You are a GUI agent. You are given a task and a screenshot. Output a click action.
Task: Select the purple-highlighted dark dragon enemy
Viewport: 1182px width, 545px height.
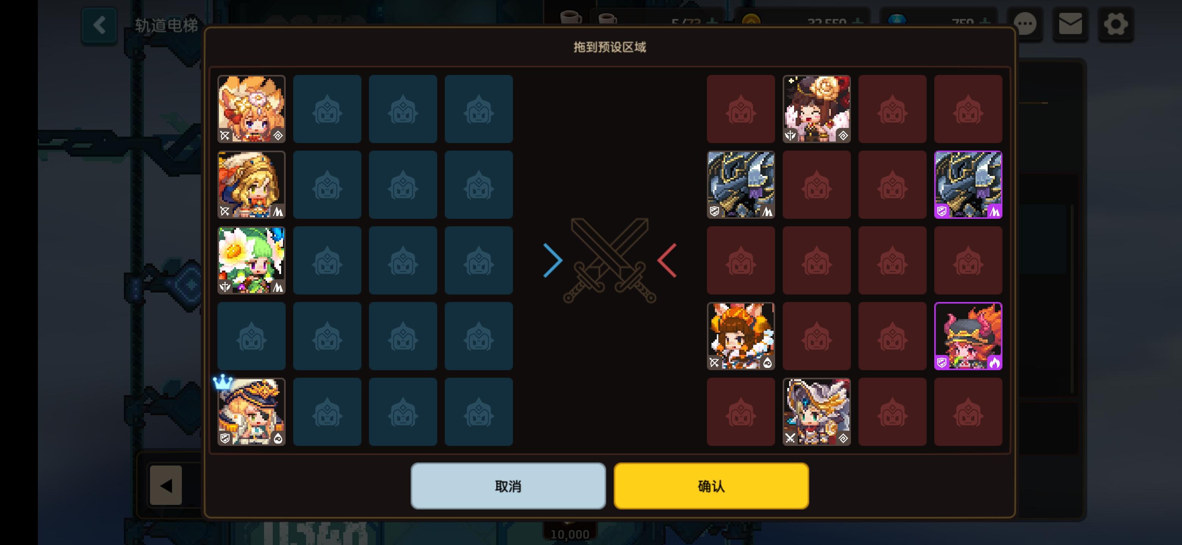pyautogui.click(x=968, y=185)
